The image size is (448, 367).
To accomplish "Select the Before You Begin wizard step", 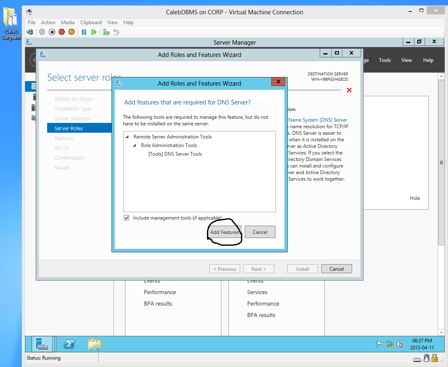I will coord(74,99).
